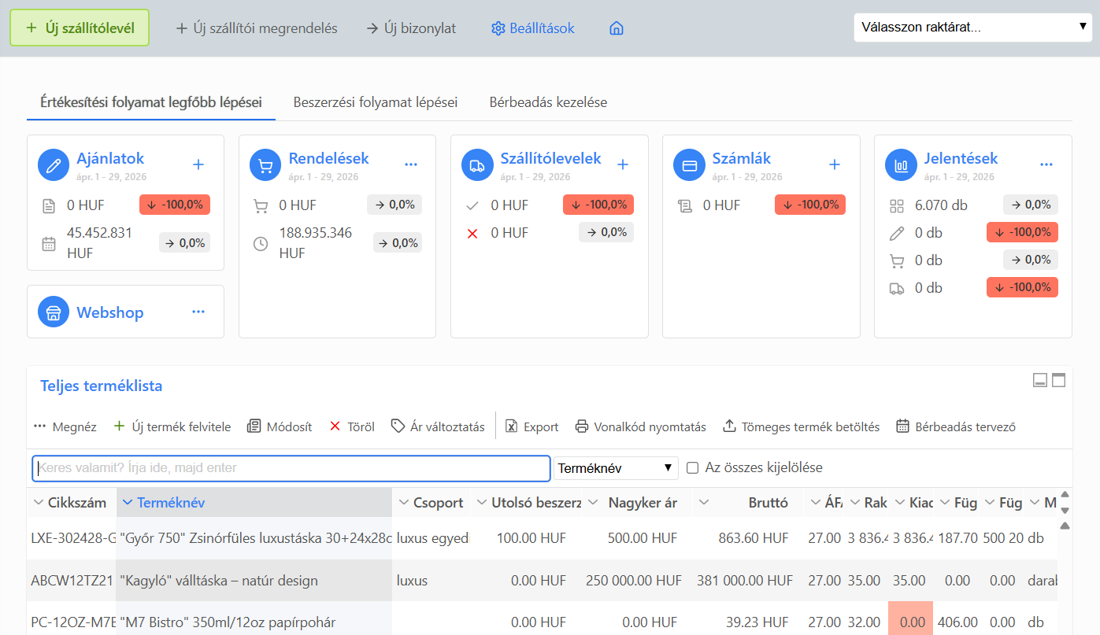1100x635 pixels.
Task: Open the Rendelések three-dot menu
Action: tap(410, 164)
